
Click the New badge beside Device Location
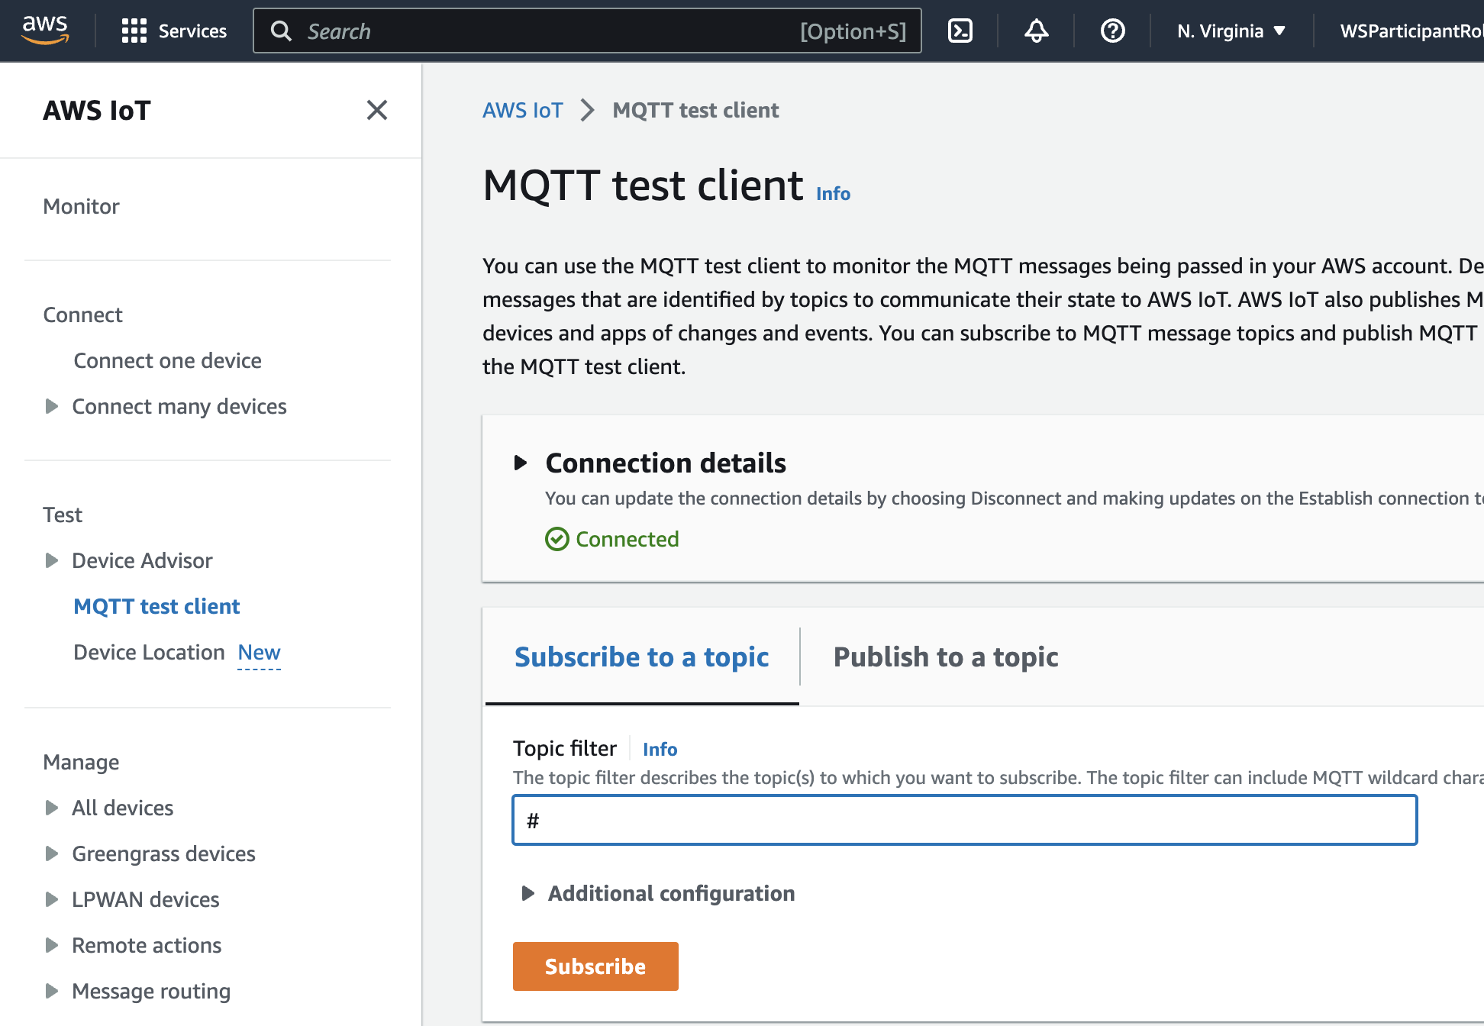pyautogui.click(x=259, y=653)
